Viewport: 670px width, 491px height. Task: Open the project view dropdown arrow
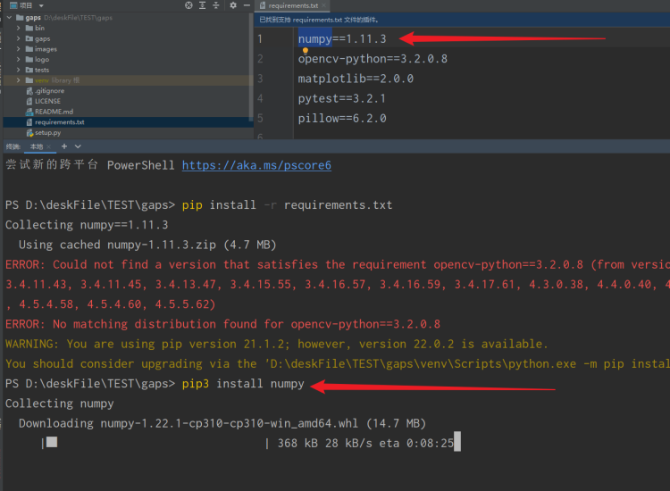click(41, 5)
